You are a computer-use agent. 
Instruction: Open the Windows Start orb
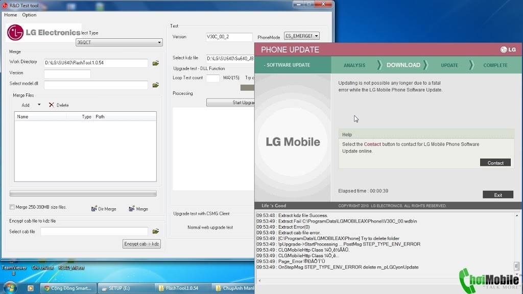[10, 287]
